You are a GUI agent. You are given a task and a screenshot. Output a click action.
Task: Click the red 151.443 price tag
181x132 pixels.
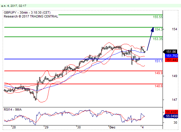[172, 60]
